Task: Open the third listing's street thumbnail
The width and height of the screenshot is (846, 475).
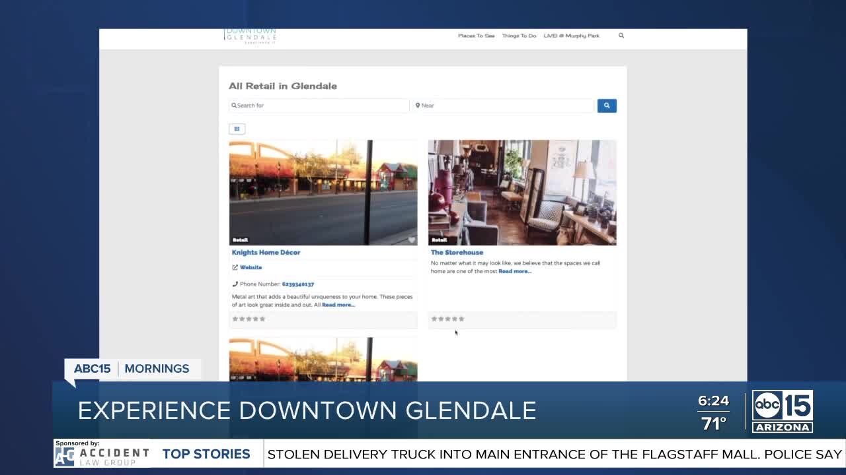Action: pos(323,360)
